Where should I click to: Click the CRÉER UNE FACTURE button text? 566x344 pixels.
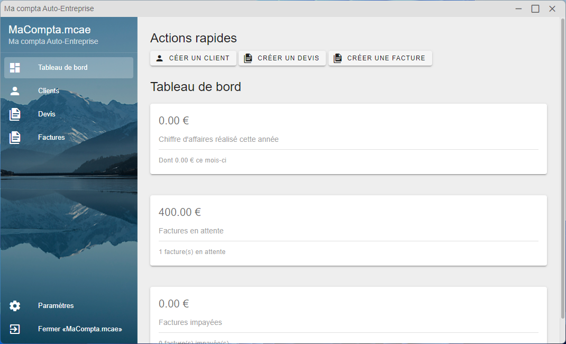[x=386, y=58]
